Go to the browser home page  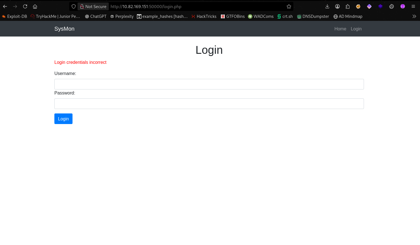[x=35, y=6]
